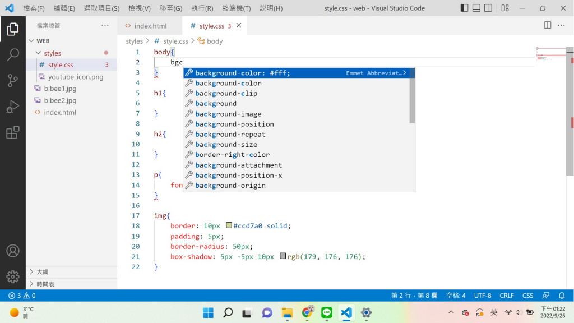Screen dimensions: 574x323
Task: Change UTF-8 file encoding
Action: [483, 296]
